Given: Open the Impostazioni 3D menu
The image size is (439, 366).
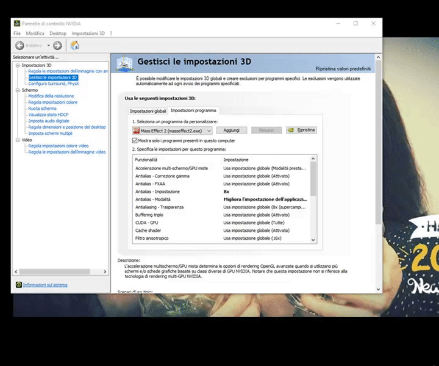Looking at the screenshot, I should tap(88, 34).
